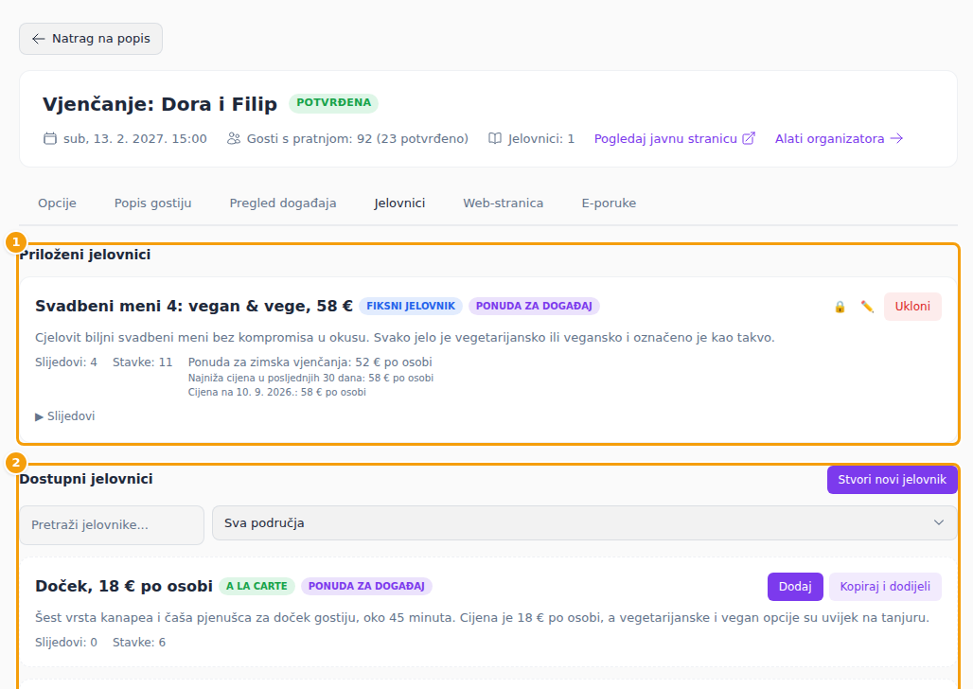Viewport: 973px width, 689px height.
Task: Click Stavke: 6 on the Doček card
Action: pos(139,643)
